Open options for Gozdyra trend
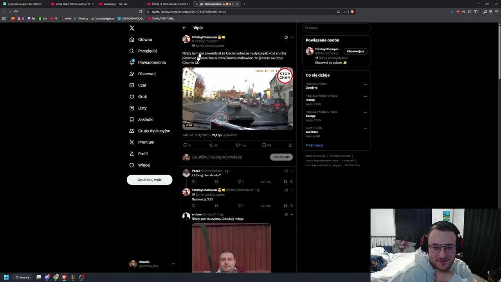 click(366, 84)
